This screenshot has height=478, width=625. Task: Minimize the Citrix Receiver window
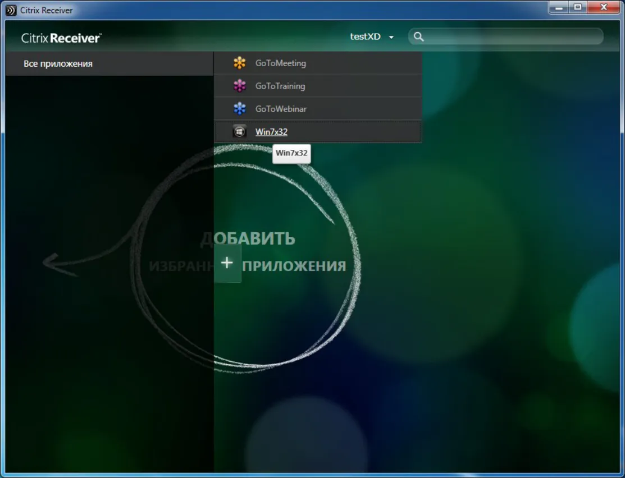point(559,7)
